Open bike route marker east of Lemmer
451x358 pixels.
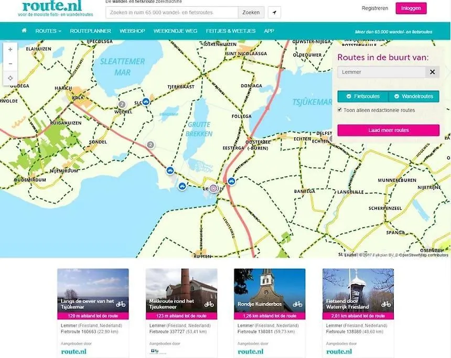tap(231, 181)
